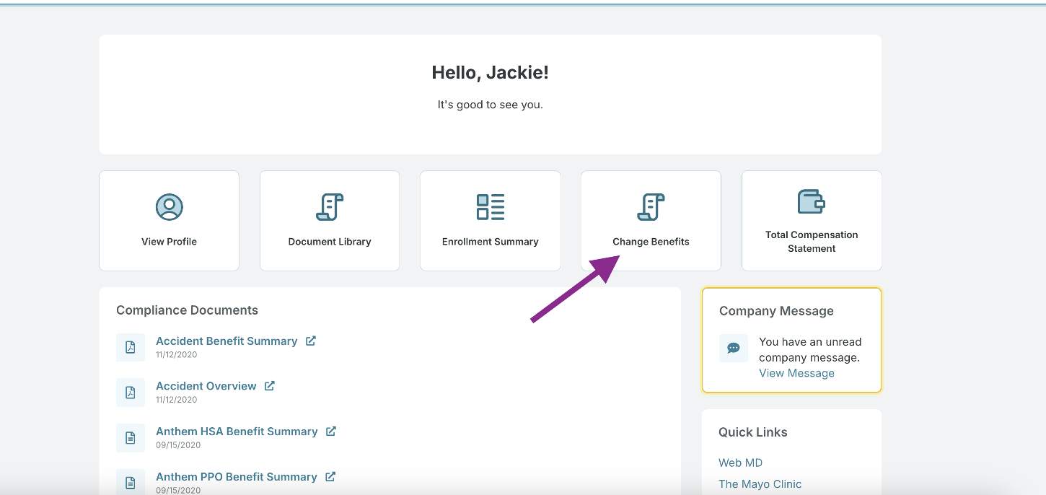1046x495 pixels.
Task: Click the PDF icon beside Accident Benefit Summary
Action: [x=131, y=347]
